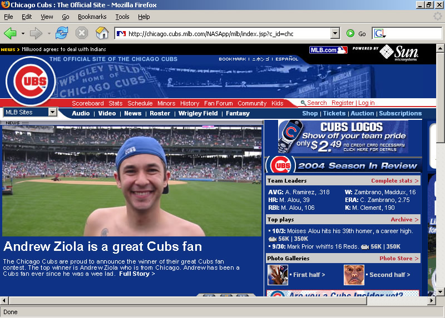Click the Cubs Logos phone ad banner
Screen dimensions: 445x318
[343, 137]
